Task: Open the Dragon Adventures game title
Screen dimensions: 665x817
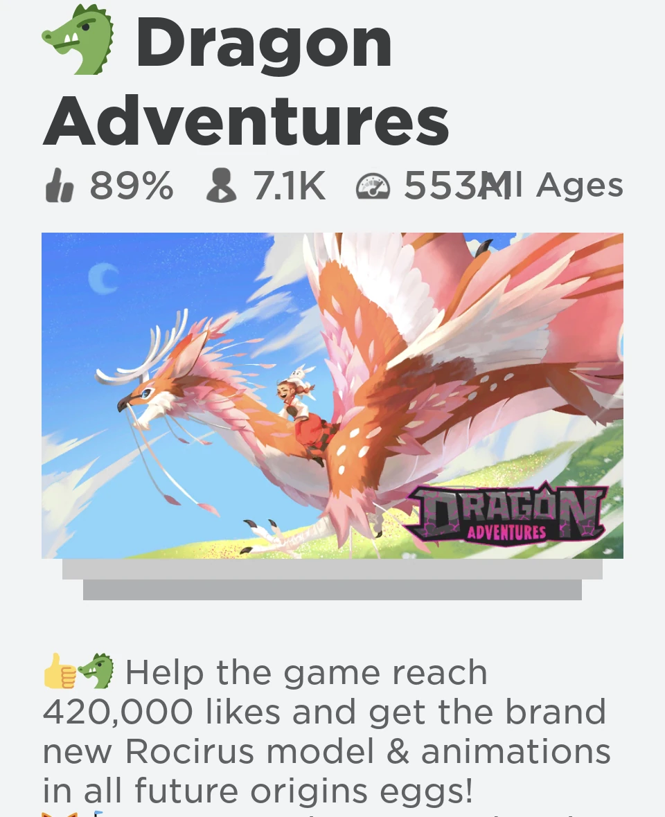Action: point(245,80)
